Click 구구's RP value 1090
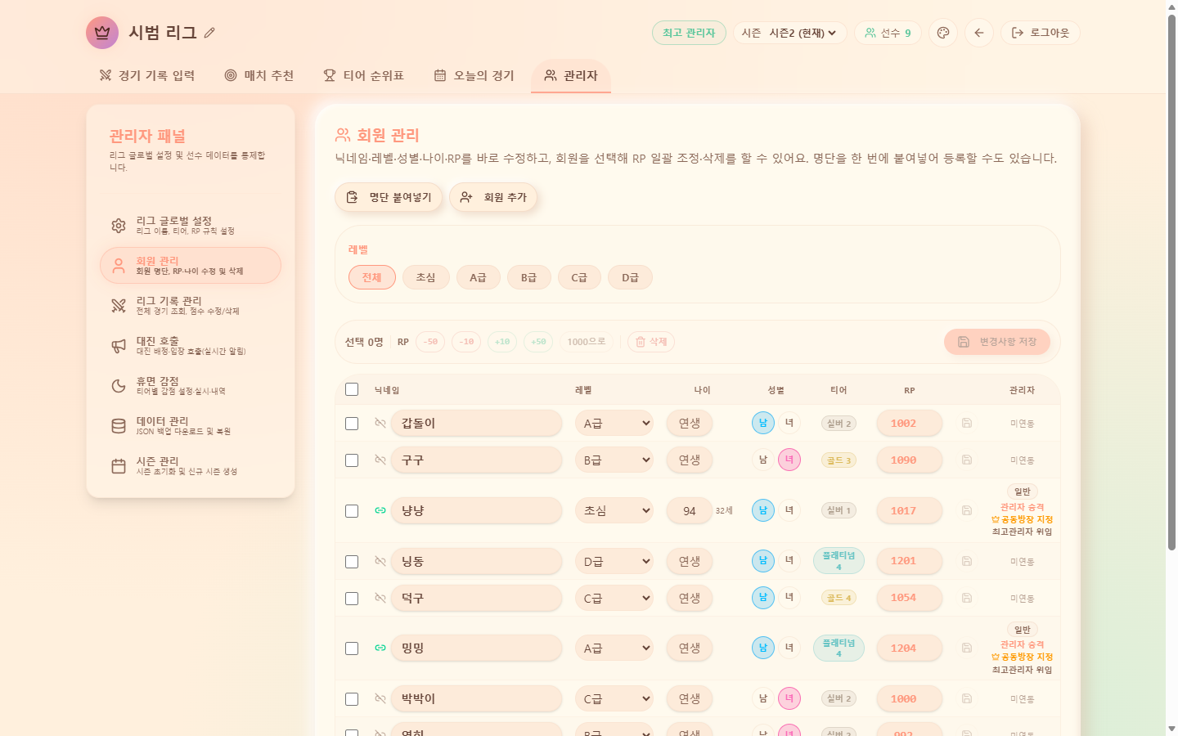 tap(910, 460)
